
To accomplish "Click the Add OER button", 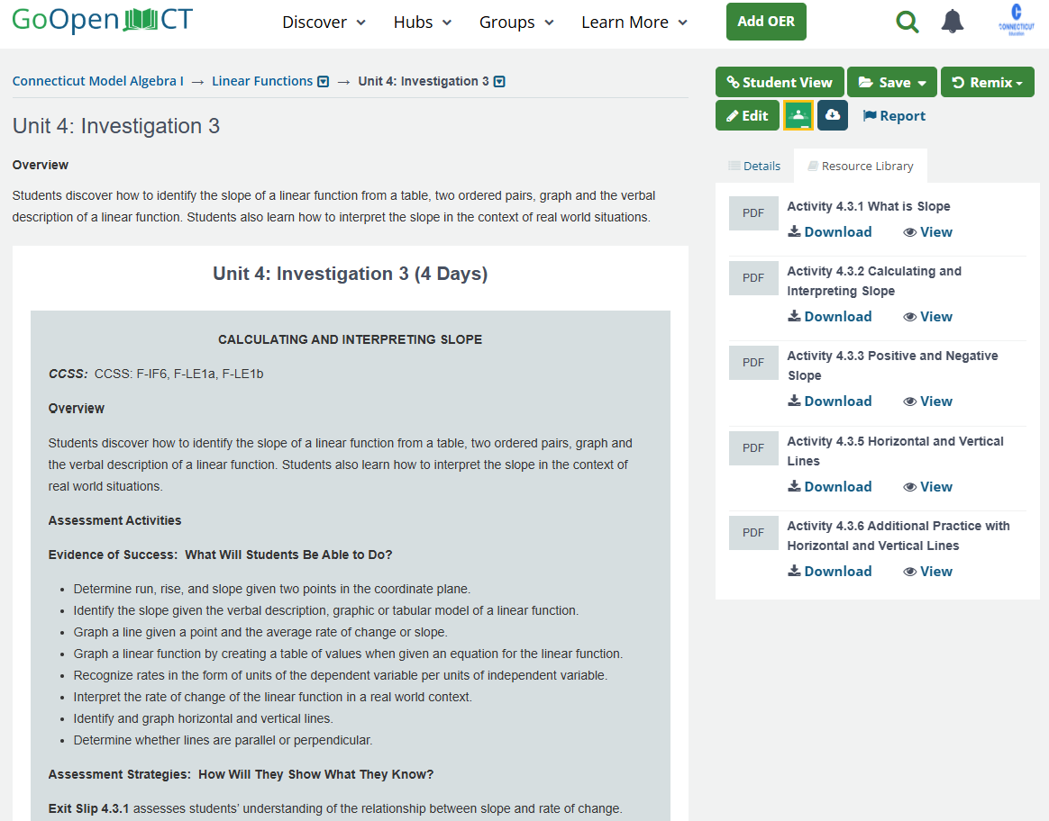I will click(766, 22).
